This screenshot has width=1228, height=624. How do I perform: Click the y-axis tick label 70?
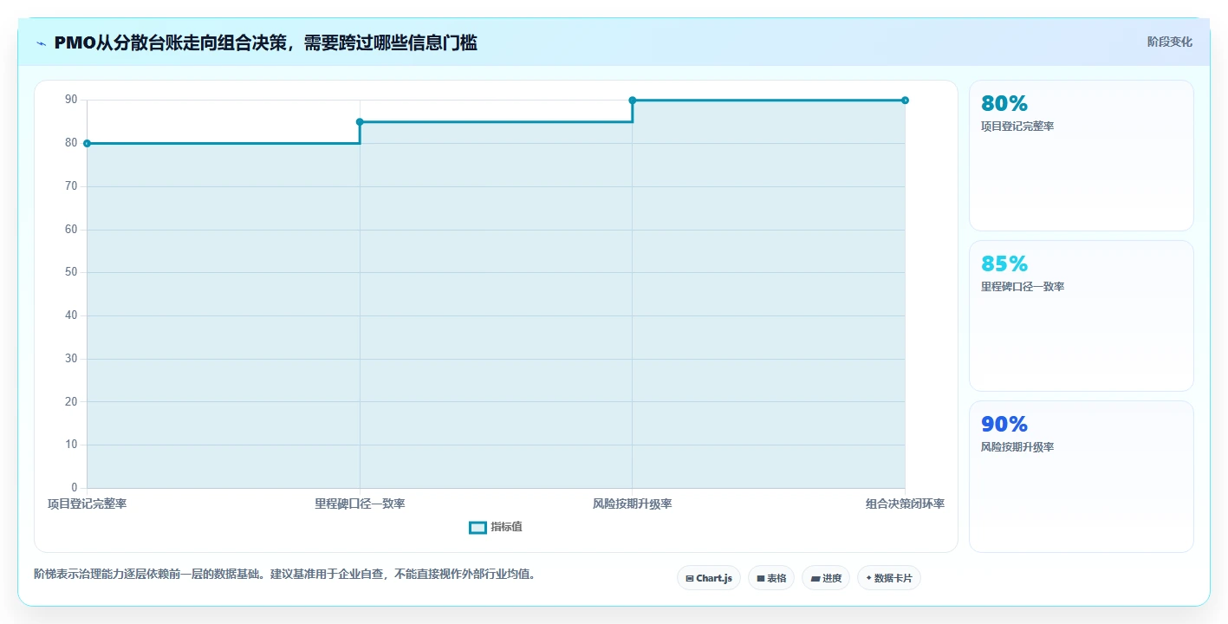point(71,186)
